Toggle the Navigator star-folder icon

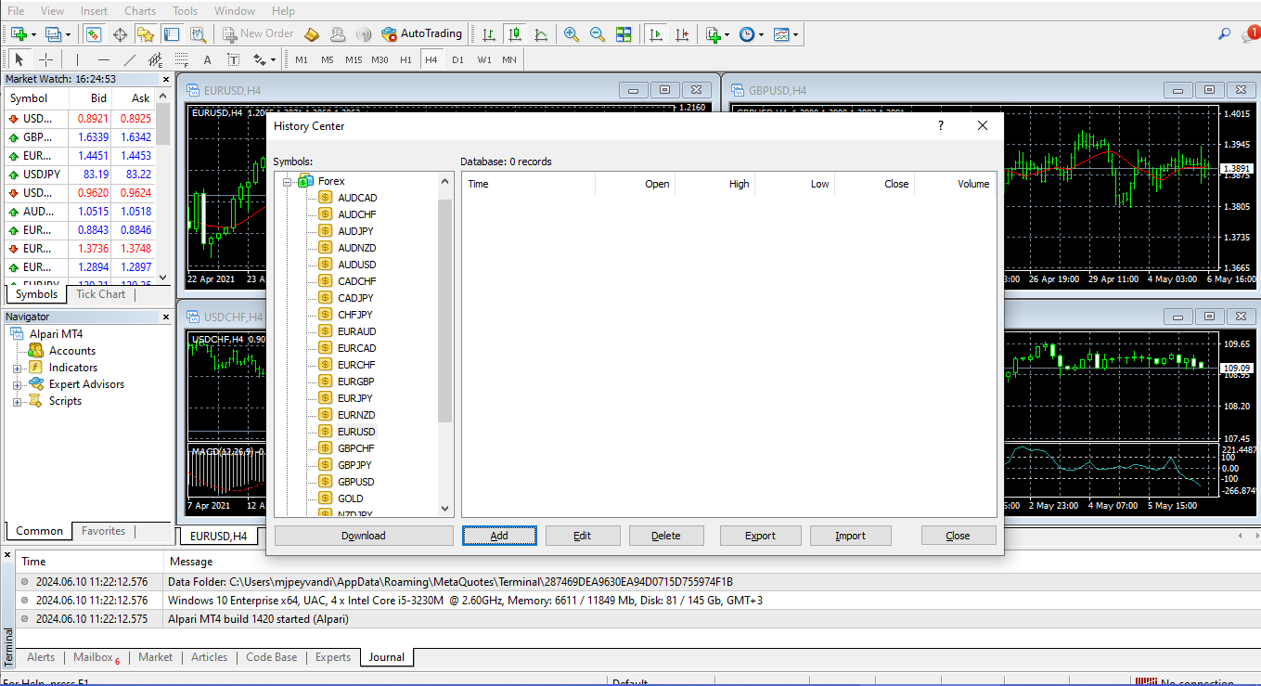coord(146,33)
